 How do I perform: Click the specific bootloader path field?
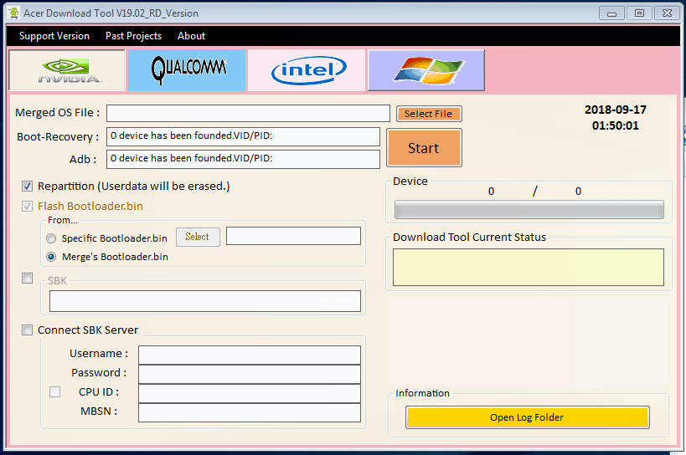(x=293, y=236)
